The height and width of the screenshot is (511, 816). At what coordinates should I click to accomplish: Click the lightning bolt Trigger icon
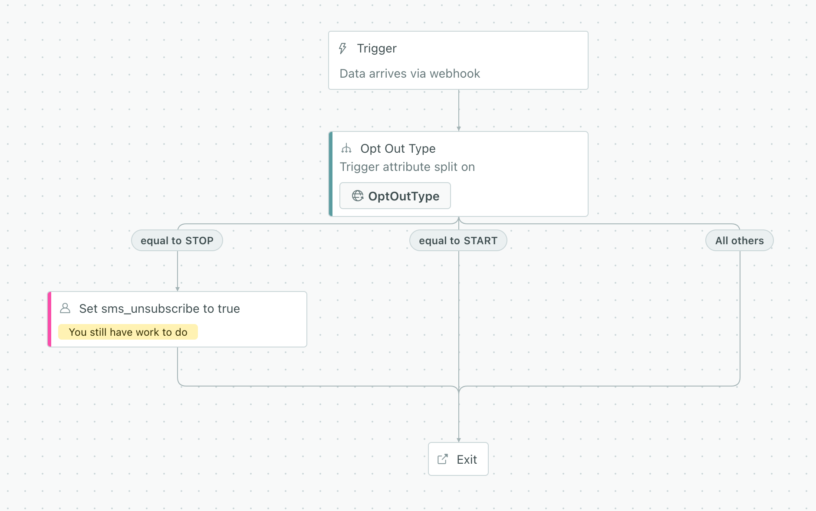click(342, 49)
